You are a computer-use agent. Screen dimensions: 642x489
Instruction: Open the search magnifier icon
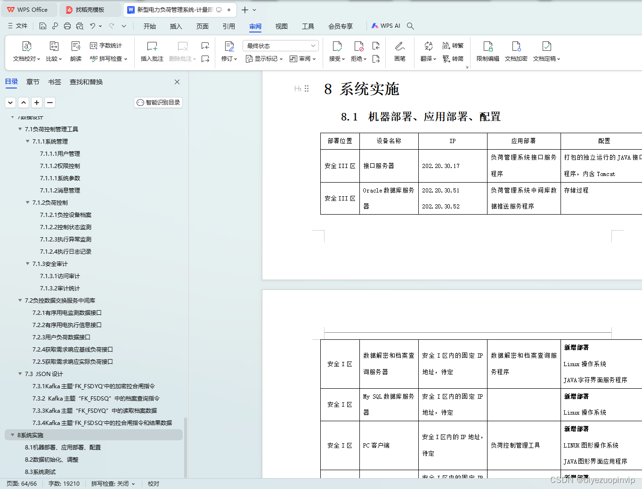tap(410, 26)
